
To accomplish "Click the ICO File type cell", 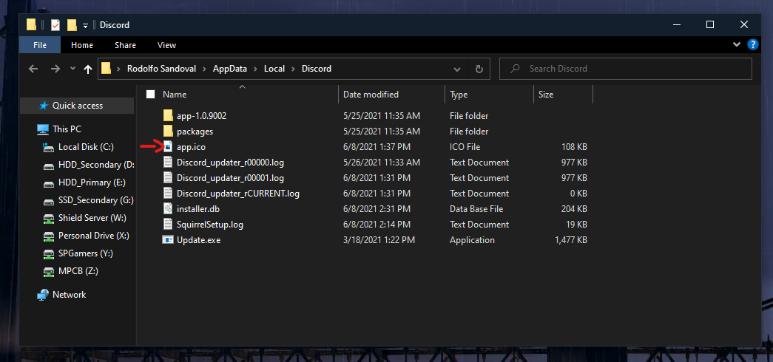I will point(465,147).
